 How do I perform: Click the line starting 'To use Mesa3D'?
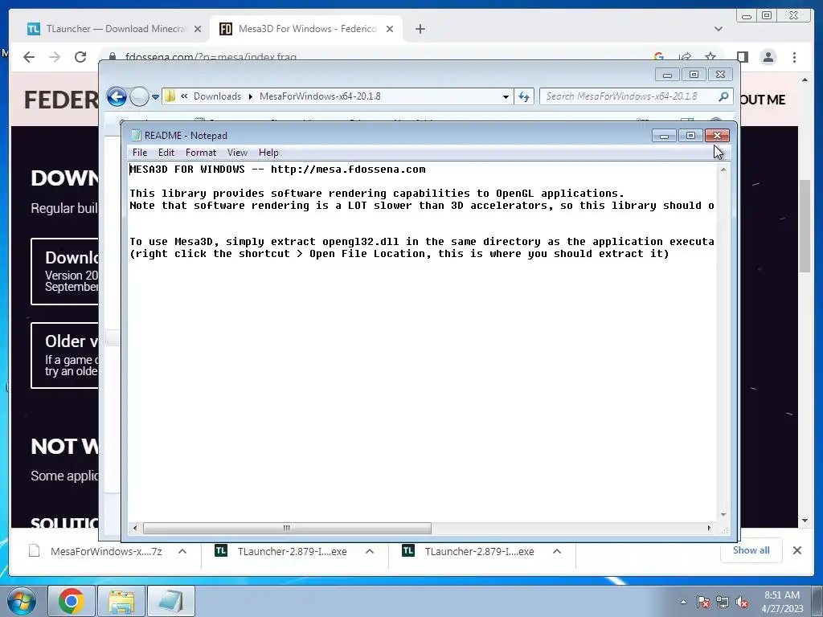click(x=422, y=242)
